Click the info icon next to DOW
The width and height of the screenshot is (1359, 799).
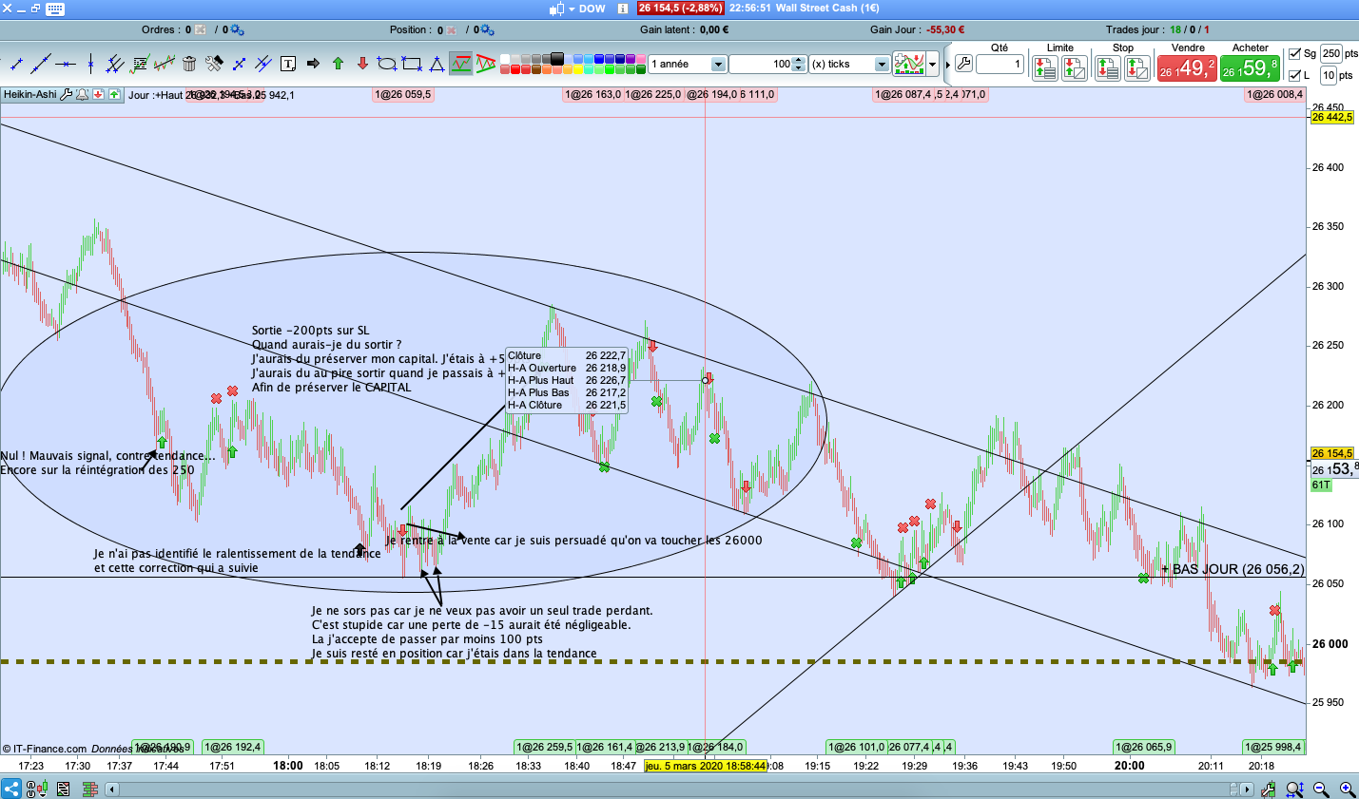pyautogui.click(x=623, y=9)
